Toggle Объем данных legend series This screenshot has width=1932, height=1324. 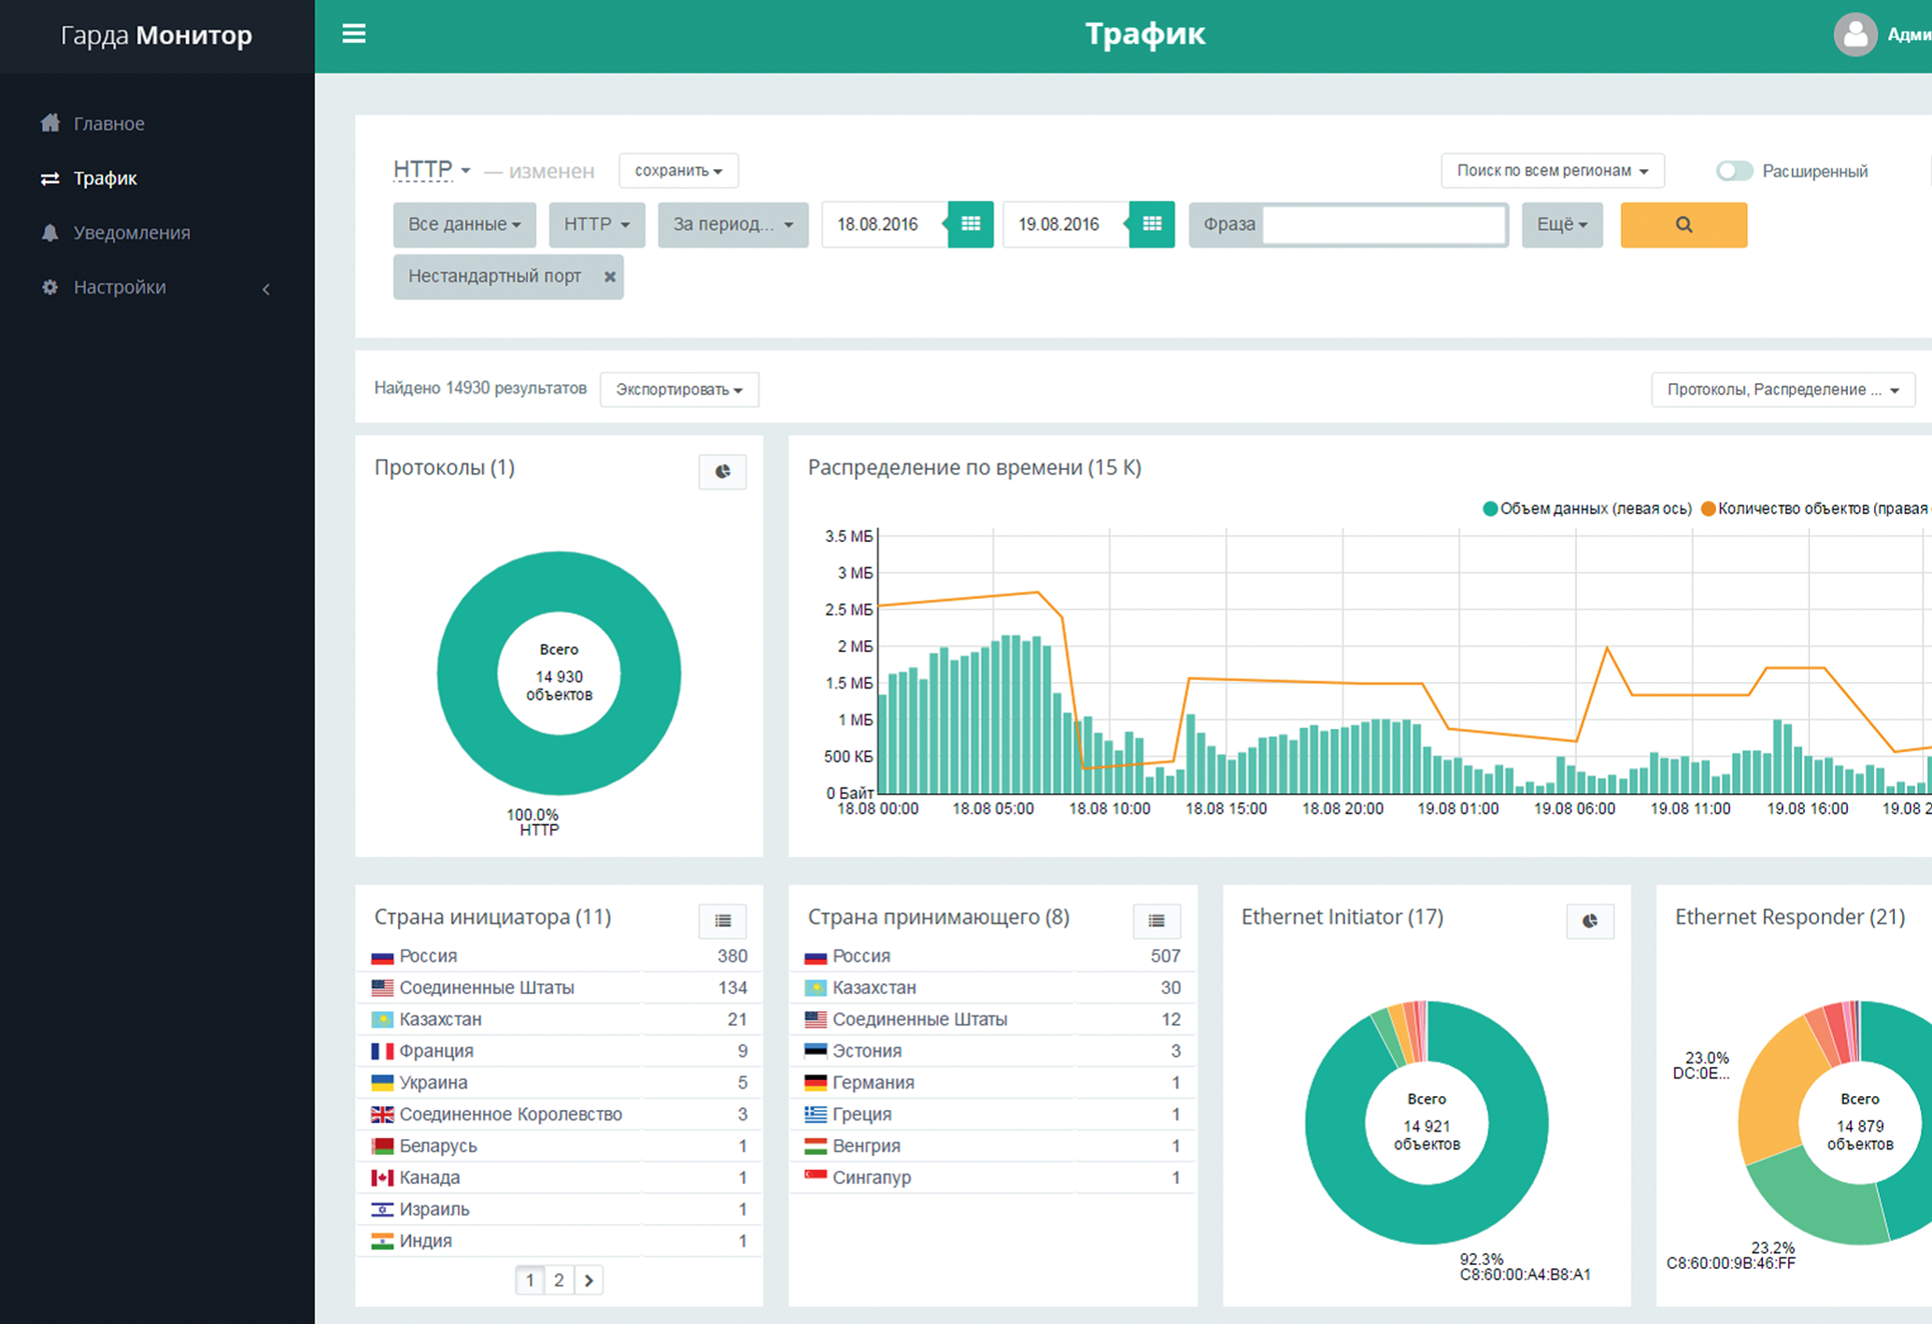coord(1586,509)
